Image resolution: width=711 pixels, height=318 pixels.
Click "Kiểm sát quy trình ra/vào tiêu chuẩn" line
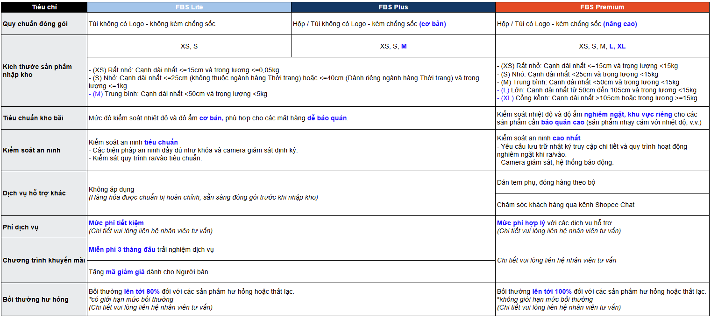(x=145, y=158)
